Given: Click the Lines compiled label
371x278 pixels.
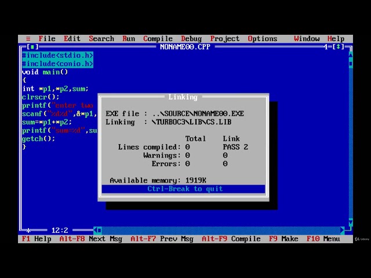Looking at the screenshot, I should [x=150, y=147].
